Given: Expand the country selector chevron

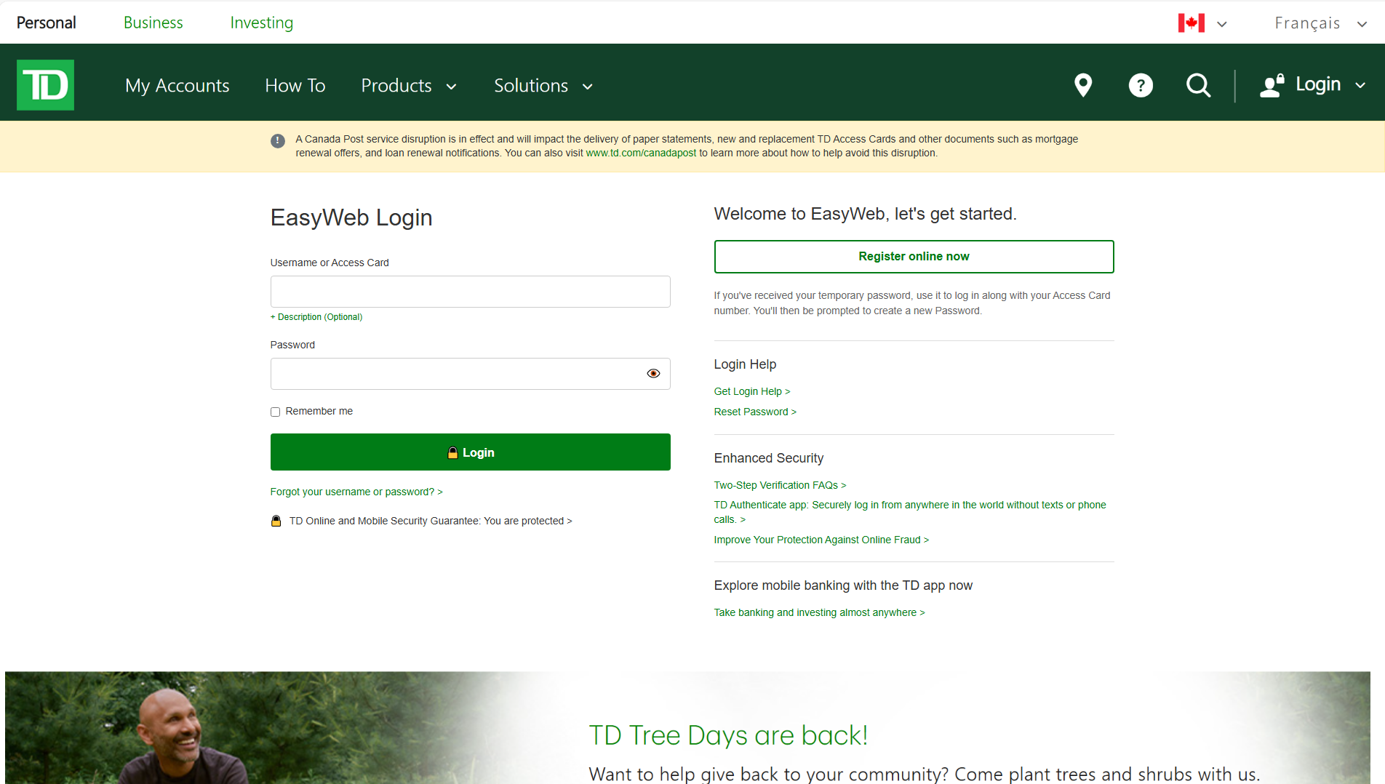Looking at the screenshot, I should click(x=1222, y=24).
